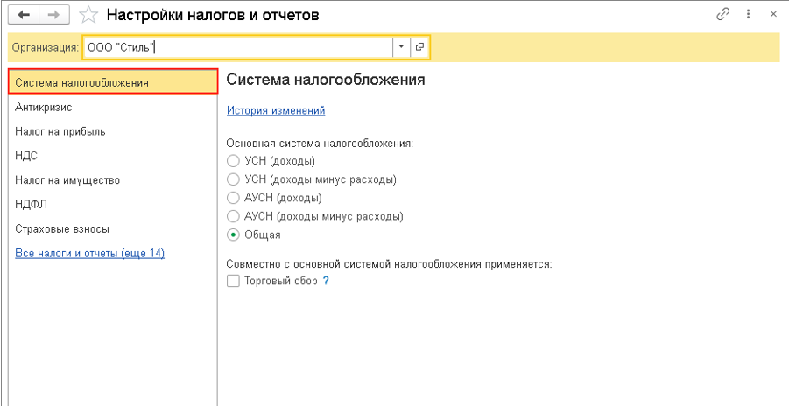Click the back navigation arrow
The image size is (789, 406).
26,15
